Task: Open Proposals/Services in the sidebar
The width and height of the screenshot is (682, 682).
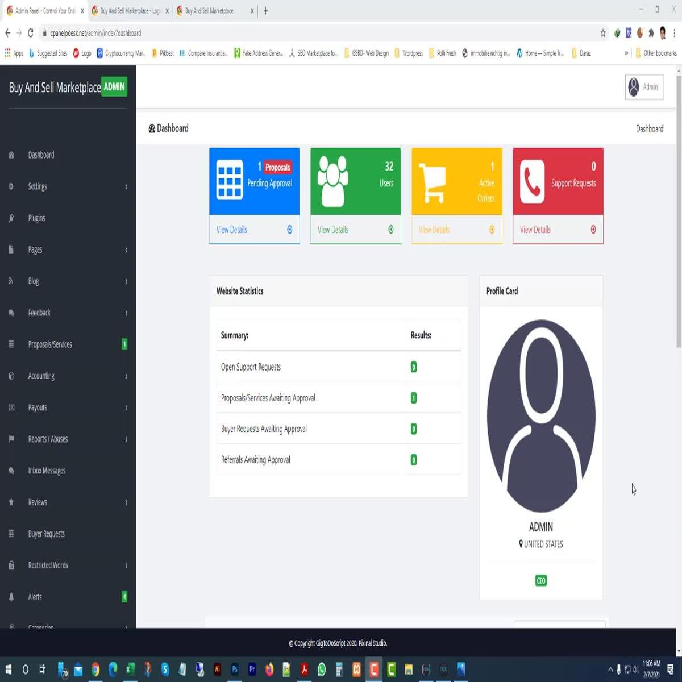Action: click(x=50, y=344)
